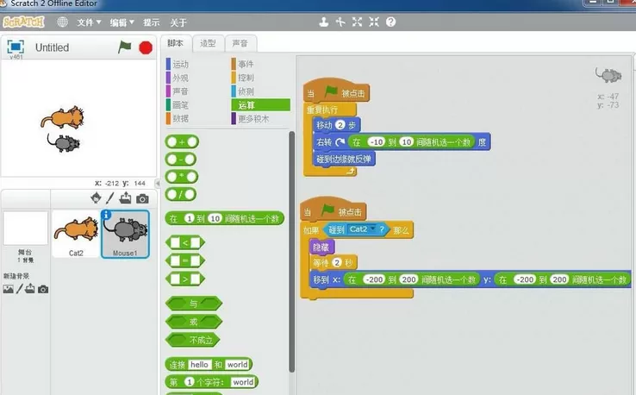
Task: Click the 与 boolean block
Action: [x=194, y=304]
